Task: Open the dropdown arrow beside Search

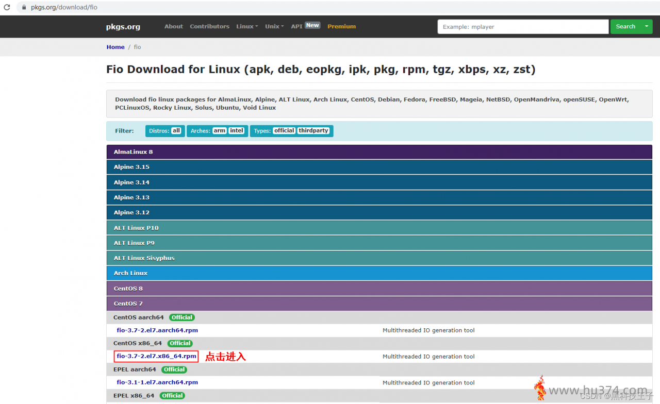Action: coord(647,27)
